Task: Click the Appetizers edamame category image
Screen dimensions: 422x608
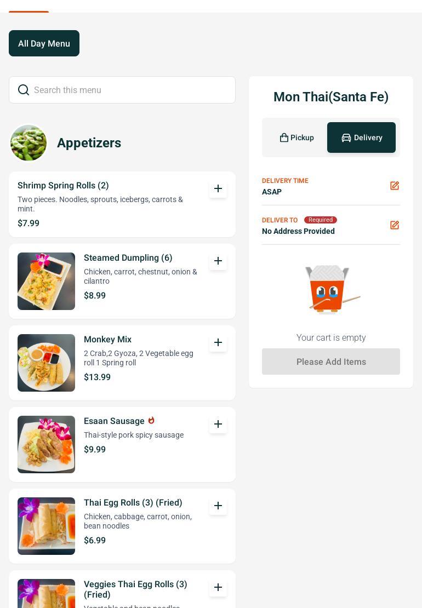Action: pyautogui.click(x=28, y=143)
